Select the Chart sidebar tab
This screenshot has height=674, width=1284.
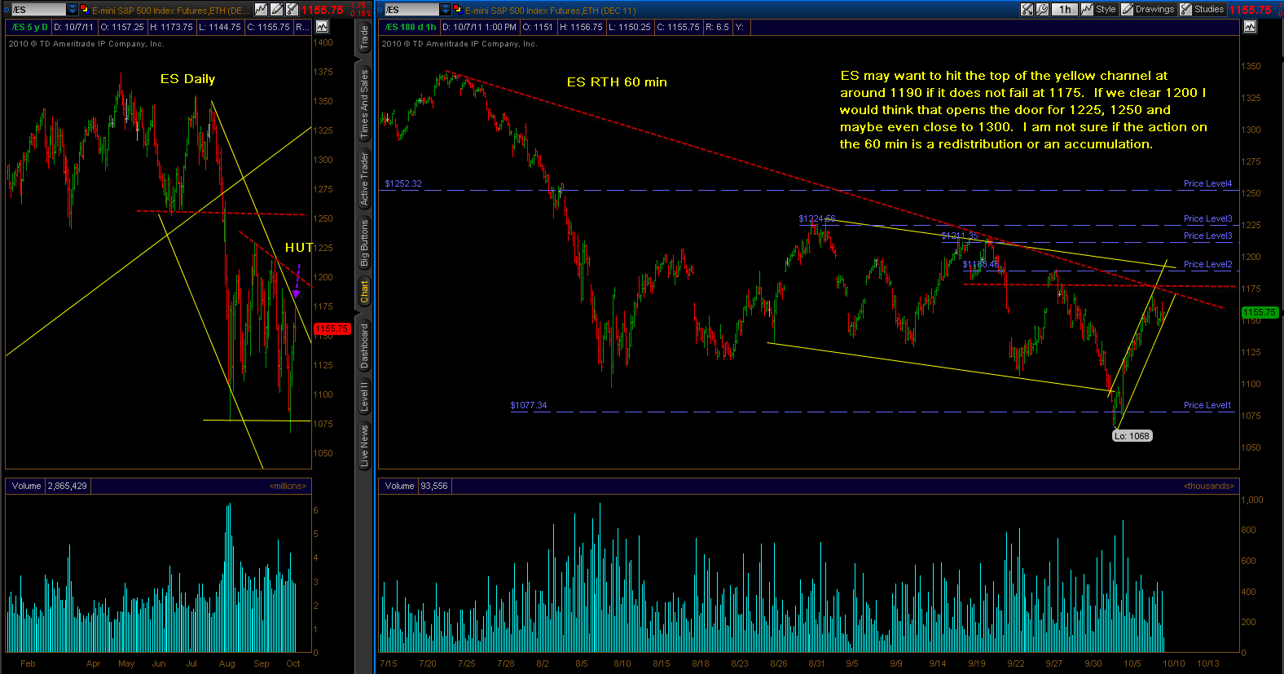[x=364, y=291]
